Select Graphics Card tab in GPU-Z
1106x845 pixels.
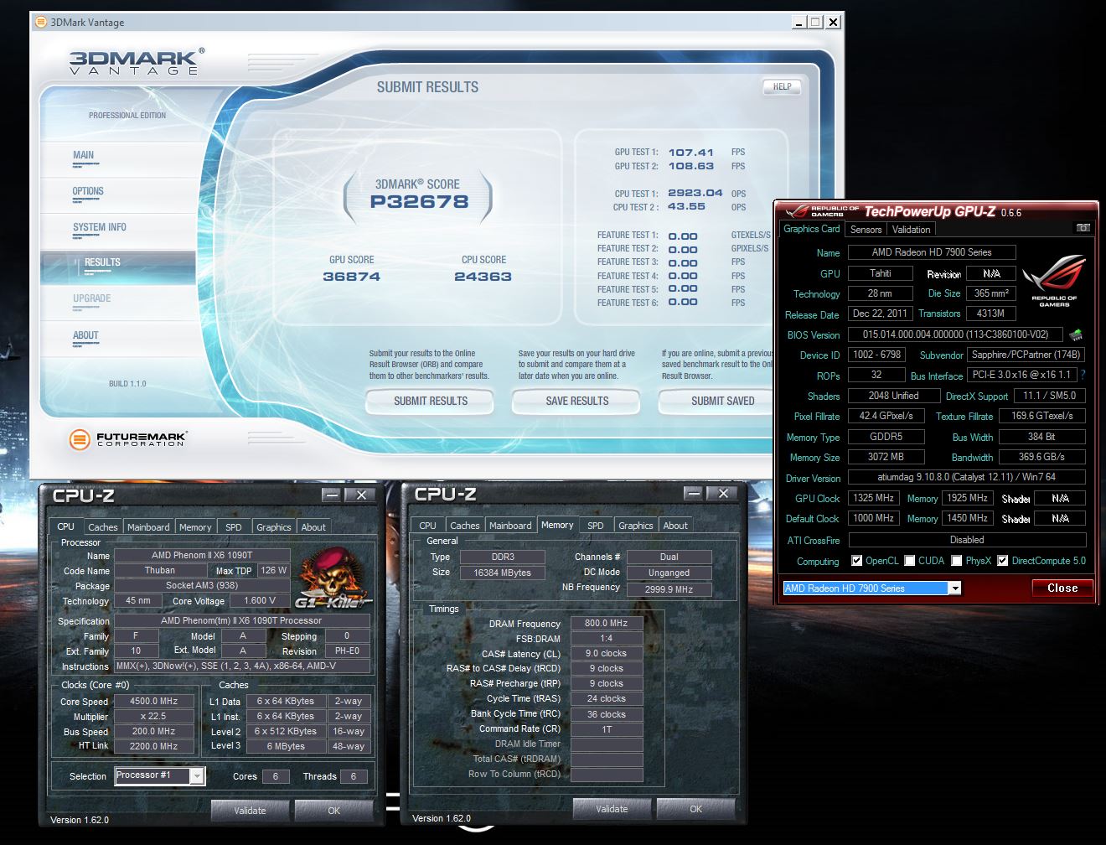[811, 229]
